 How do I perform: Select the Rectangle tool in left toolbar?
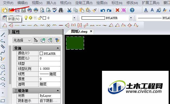pos(3,101)
